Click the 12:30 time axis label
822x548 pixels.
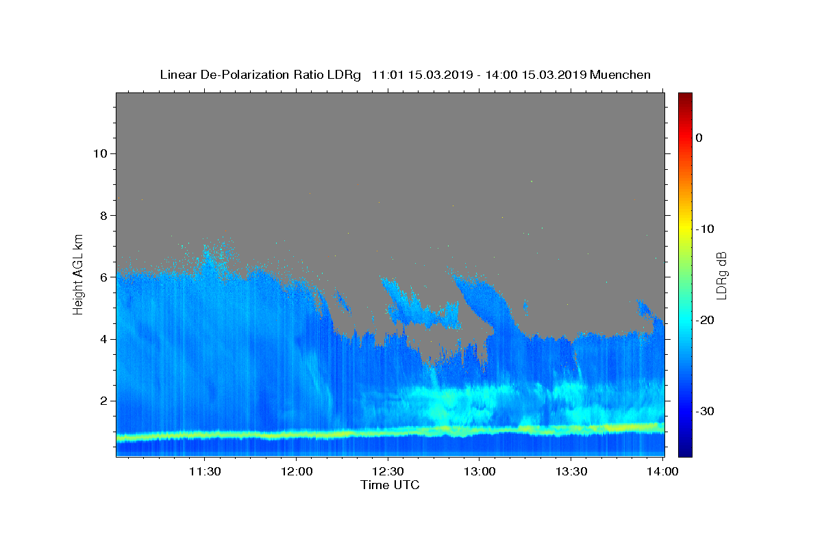(x=388, y=471)
